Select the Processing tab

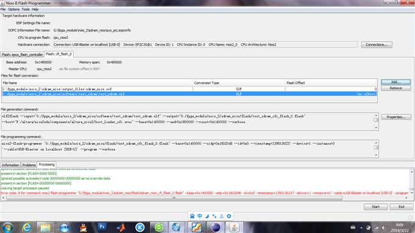tap(46, 164)
